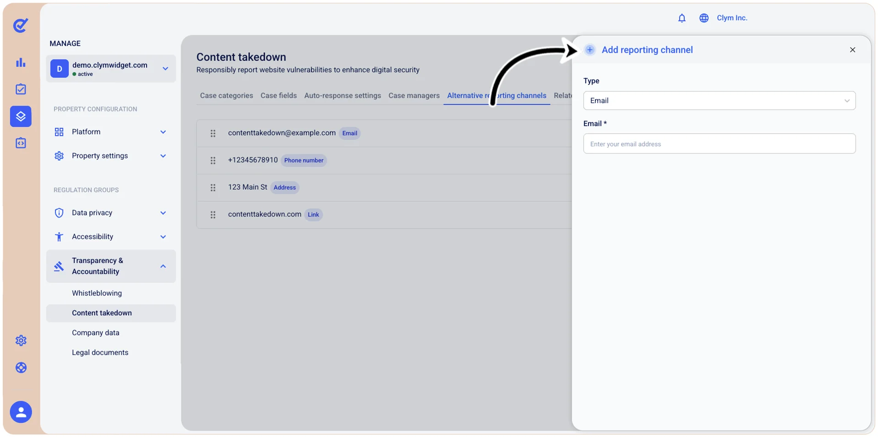Switch to the Case fields tab
This screenshot has height=437, width=878.
[x=278, y=96]
